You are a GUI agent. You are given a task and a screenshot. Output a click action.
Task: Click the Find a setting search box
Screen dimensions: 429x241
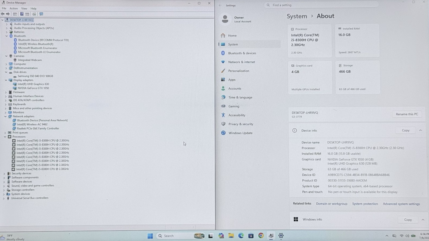321,5
